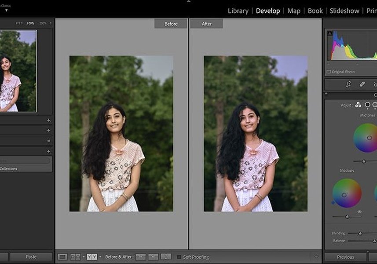Expand the Navigator zoom level options

tap(51, 23)
